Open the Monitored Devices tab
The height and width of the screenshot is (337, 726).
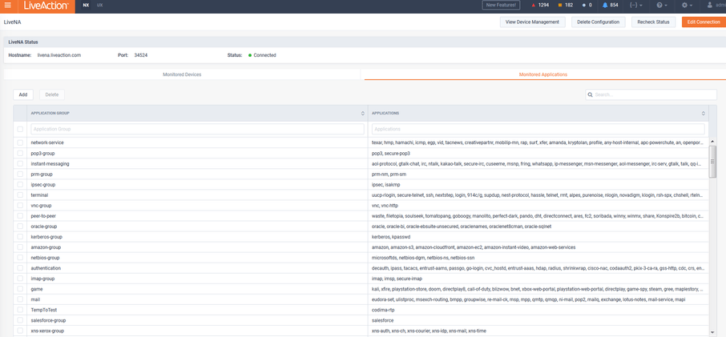182,74
